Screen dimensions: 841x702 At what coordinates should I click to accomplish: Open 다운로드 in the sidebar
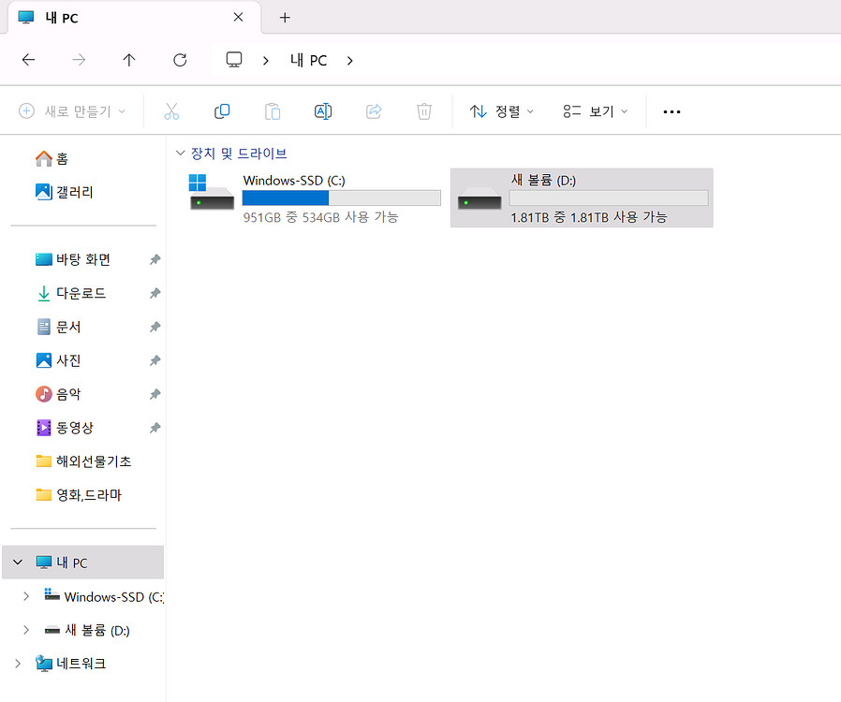click(x=81, y=293)
